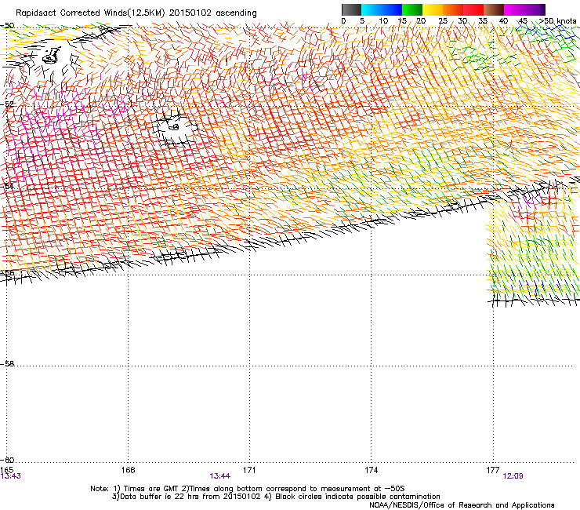
Task: Click the date text '20150102 ascending'
Action: [x=212, y=13]
